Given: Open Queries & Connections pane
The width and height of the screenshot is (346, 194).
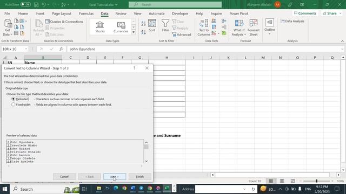Looking at the screenshot, I should point(64,22).
